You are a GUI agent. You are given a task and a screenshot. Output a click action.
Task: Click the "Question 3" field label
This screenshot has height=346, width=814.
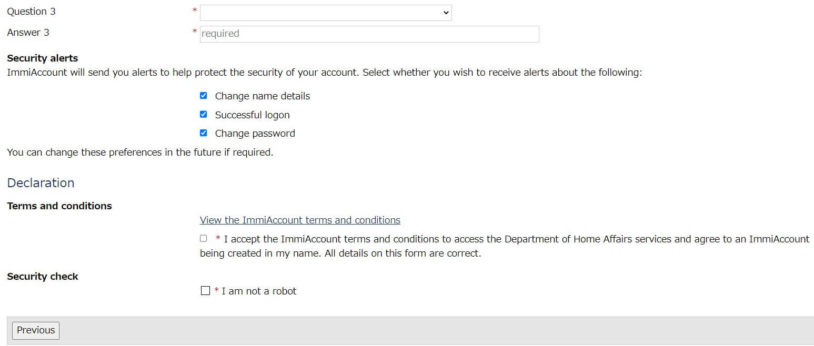[x=31, y=12]
